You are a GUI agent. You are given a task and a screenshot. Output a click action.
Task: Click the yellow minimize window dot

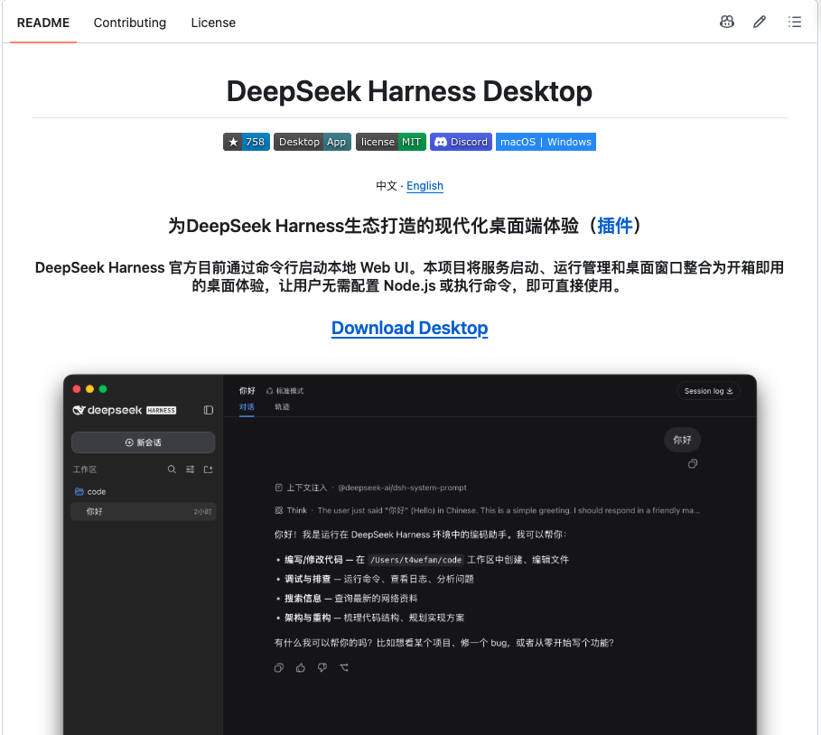[89, 389]
